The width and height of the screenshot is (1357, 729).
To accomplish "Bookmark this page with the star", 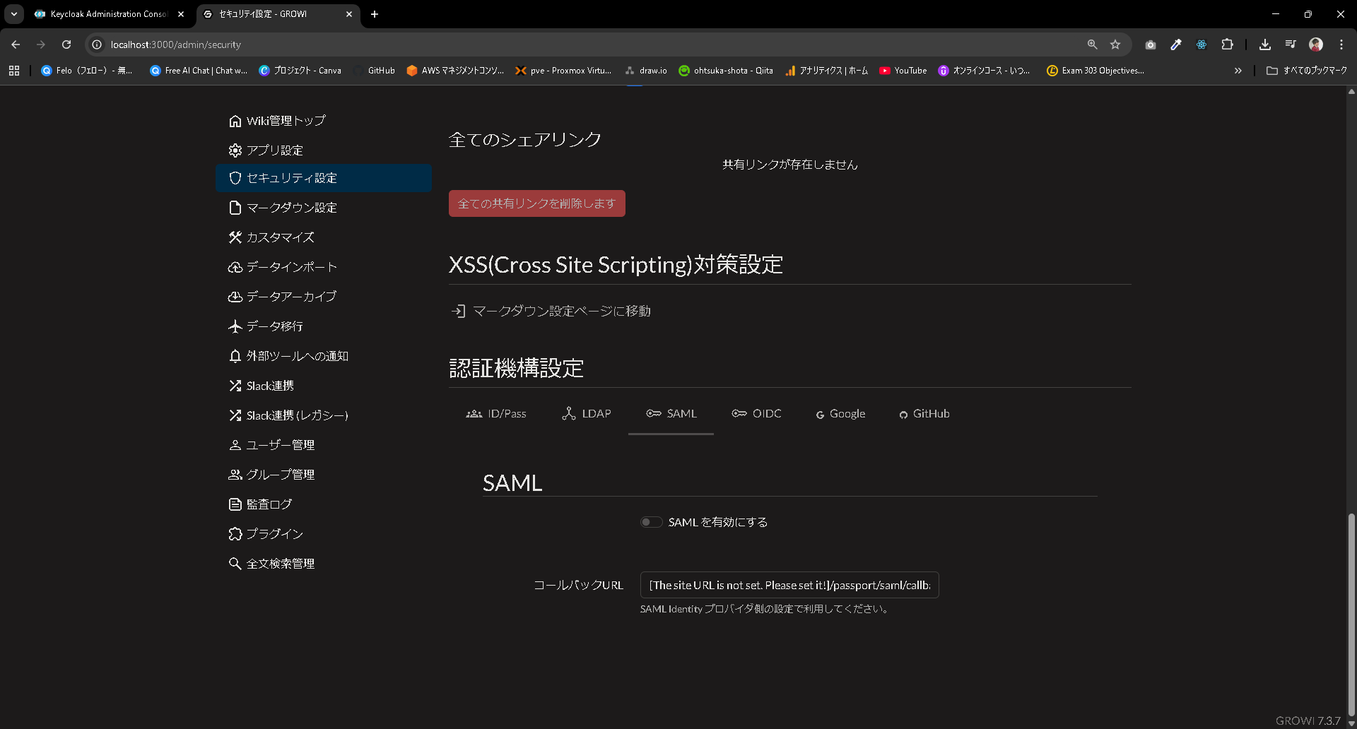I will click(1115, 45).
